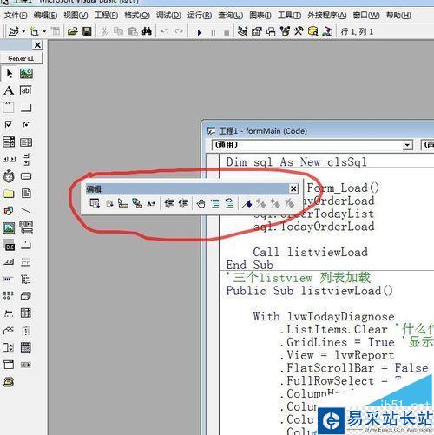Click the 工程1 - formMain (Code) title bar
Viewport: 434px width, 435px height.
click(x=319, y=131)
